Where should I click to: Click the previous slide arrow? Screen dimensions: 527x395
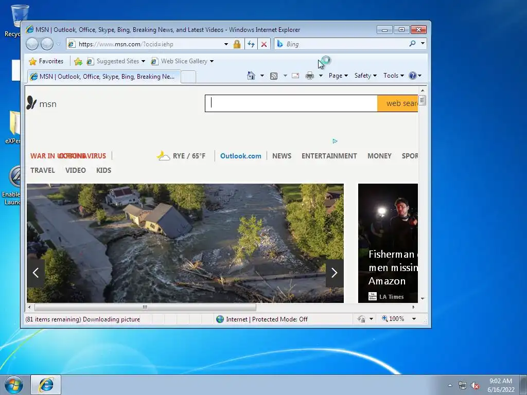pos(36,273)
